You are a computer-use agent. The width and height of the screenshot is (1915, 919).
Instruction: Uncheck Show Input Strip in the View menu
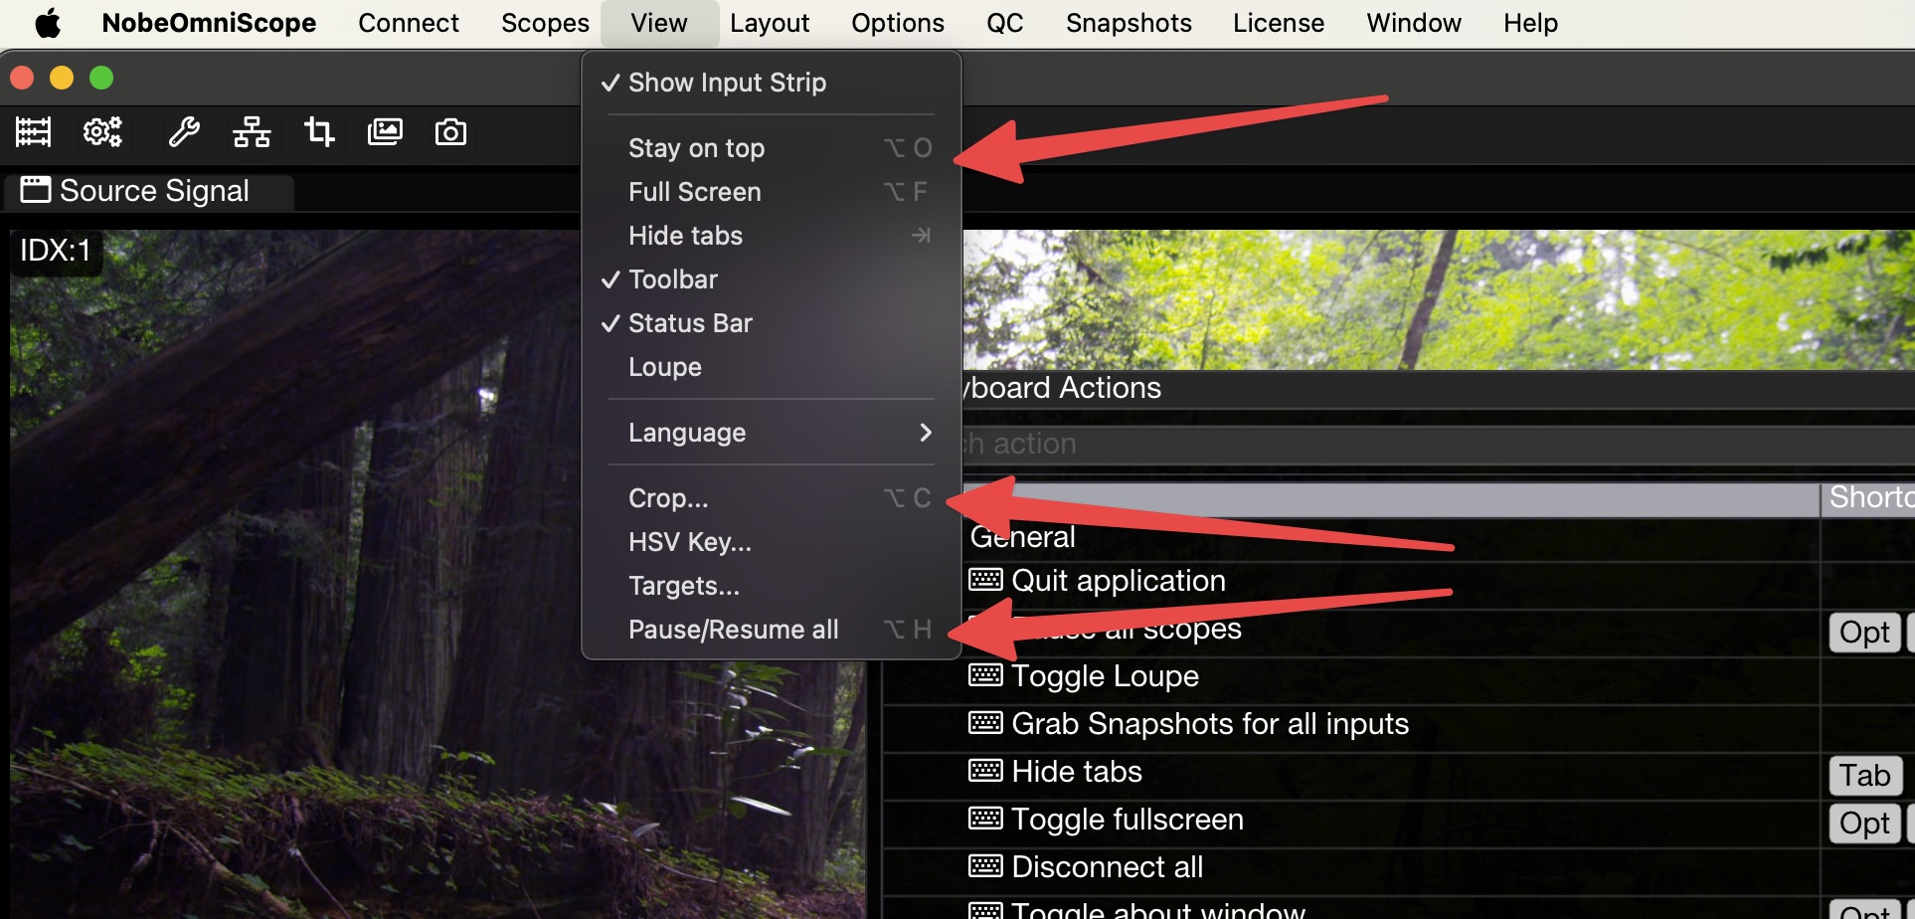pos(726,83)
